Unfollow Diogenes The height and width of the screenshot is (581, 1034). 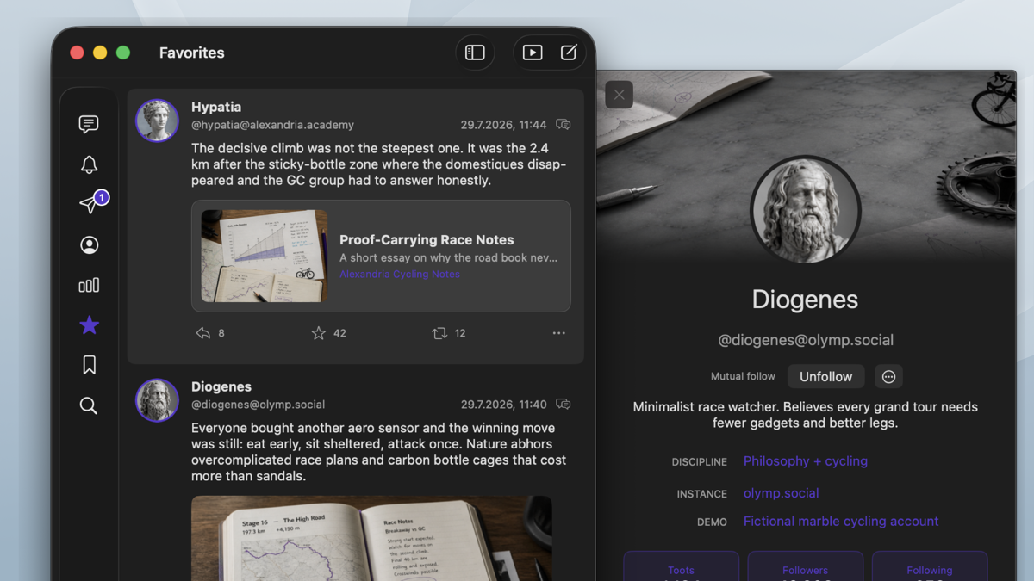(825, 376)
